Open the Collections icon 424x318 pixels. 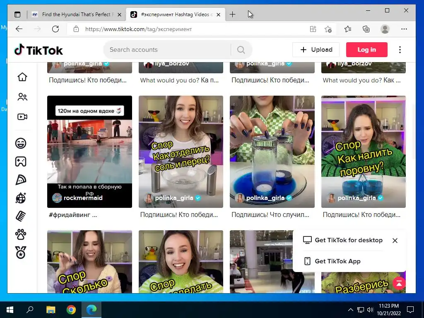(366, 29)
